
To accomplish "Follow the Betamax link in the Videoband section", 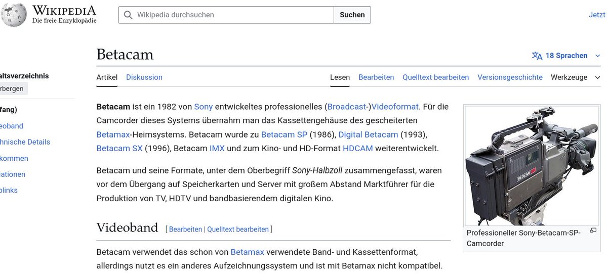I will point(247,252).
